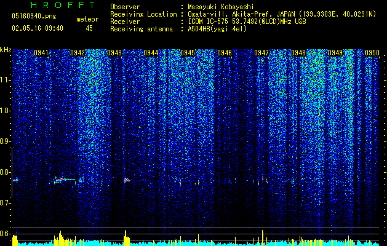Click the 0.9 kHz axis label
The height and width of the screenshot is (246, 387).
pos(6,141)
